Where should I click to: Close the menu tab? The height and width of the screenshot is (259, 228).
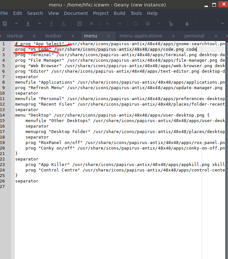(109, 36)
